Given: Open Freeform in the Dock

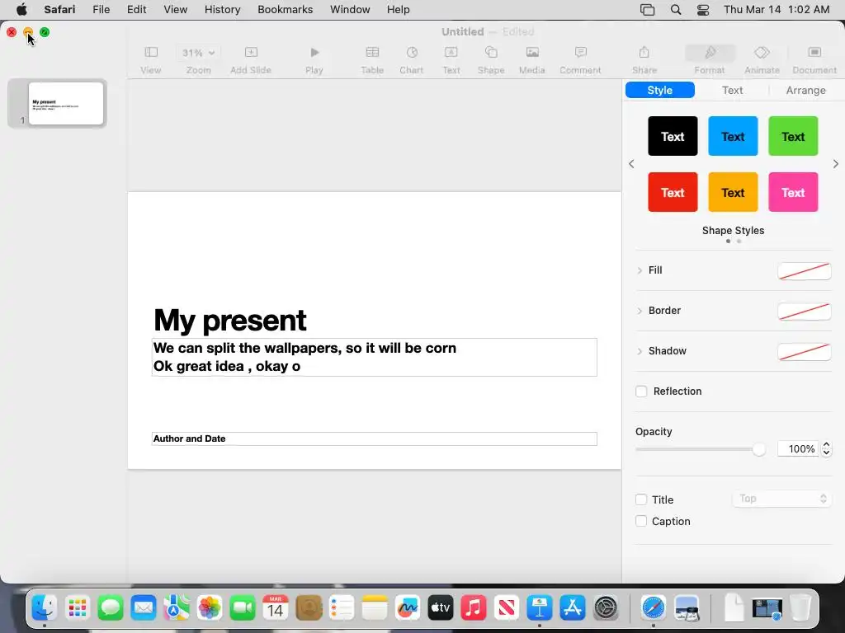Looking at the screenshot, I should point(408,608).
